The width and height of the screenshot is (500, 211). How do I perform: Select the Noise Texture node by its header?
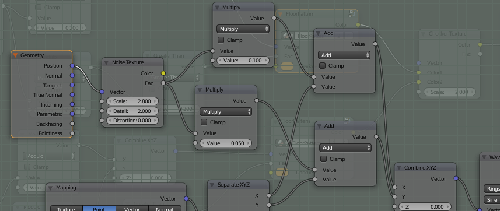pos(132,62)
